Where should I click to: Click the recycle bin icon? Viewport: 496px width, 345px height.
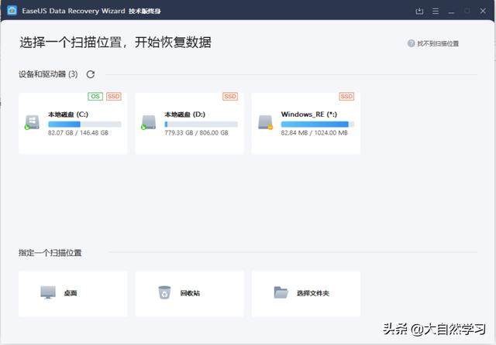164,292
